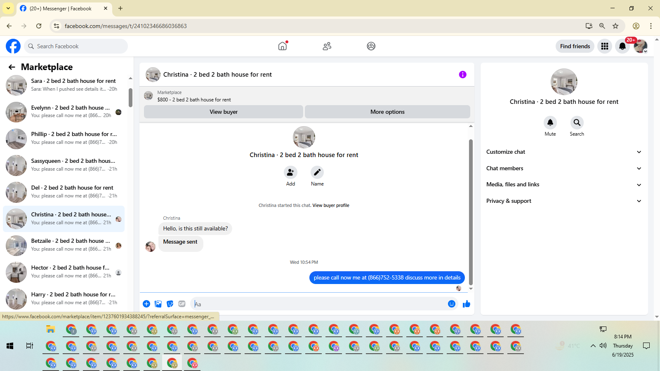Viewport: 660px width, 371px height.
Task: Select the Messenger Facebook tab
Action: (64, 9)
